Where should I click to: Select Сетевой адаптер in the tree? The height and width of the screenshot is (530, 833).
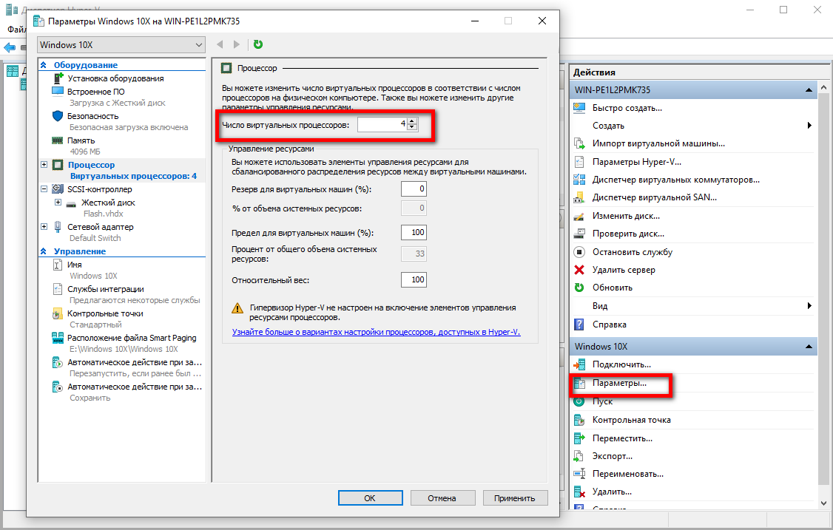pos(101,227)
